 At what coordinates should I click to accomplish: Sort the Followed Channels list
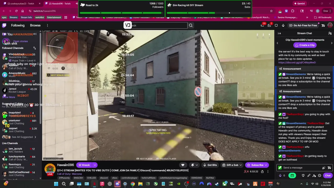pyautogui.click(x=34, y=48)
